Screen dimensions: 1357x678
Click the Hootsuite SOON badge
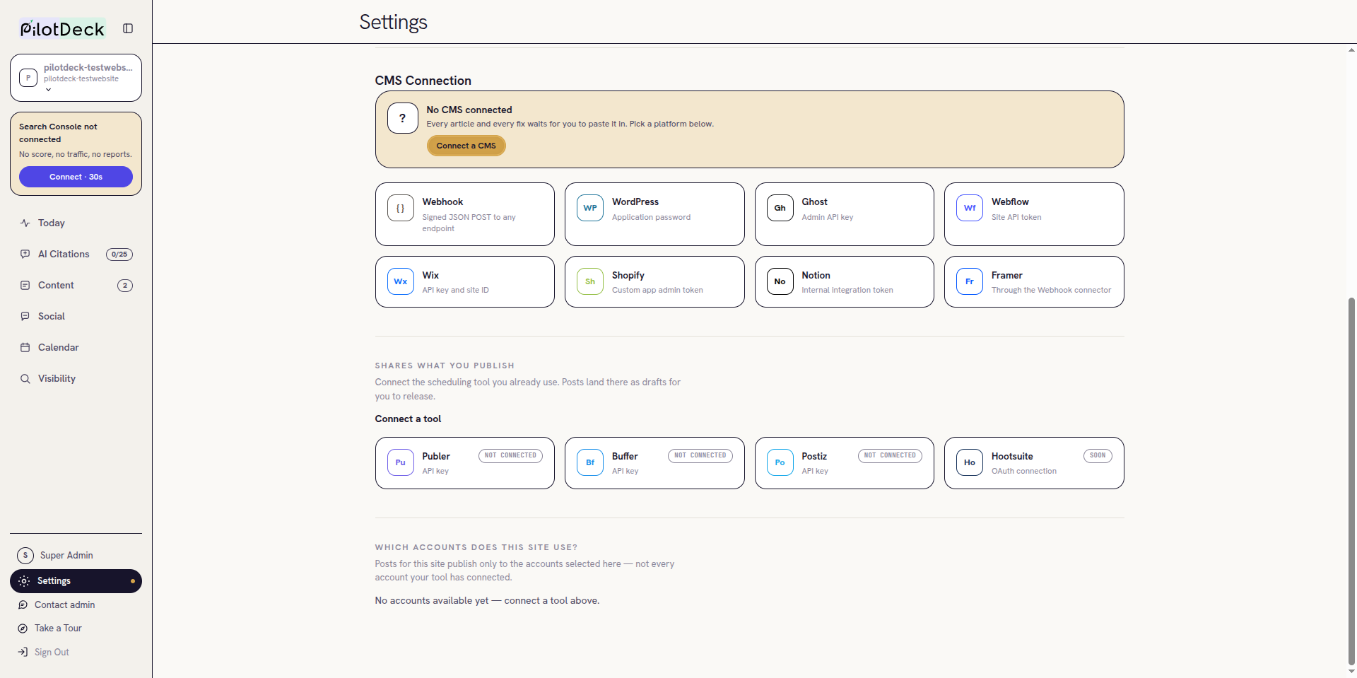click(x=1098, y=455)
